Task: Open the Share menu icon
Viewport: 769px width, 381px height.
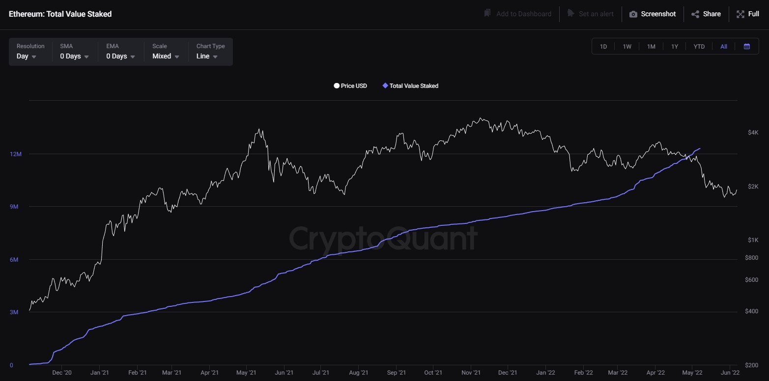Action: coord(695,14)
